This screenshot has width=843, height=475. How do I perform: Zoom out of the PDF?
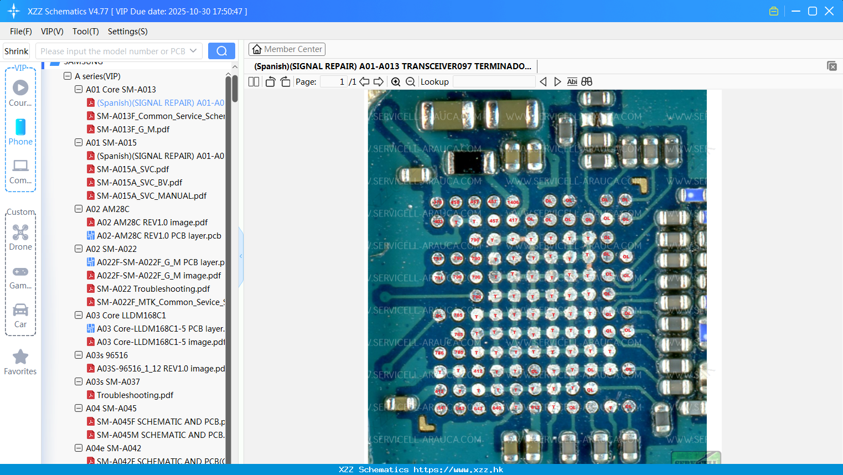pos(410,81)
